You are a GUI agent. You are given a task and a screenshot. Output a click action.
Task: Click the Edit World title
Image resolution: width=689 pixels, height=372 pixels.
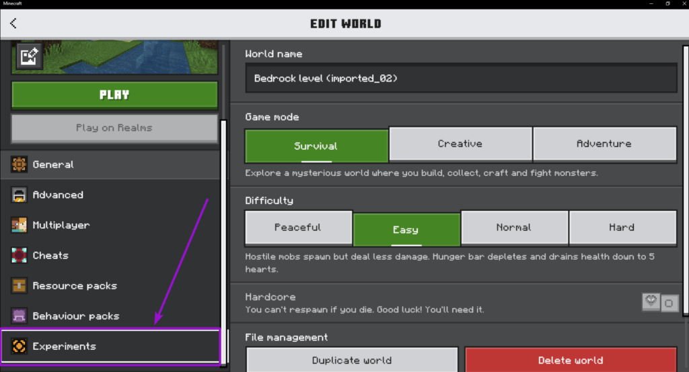pyautogui.click(x=346, y=24)
